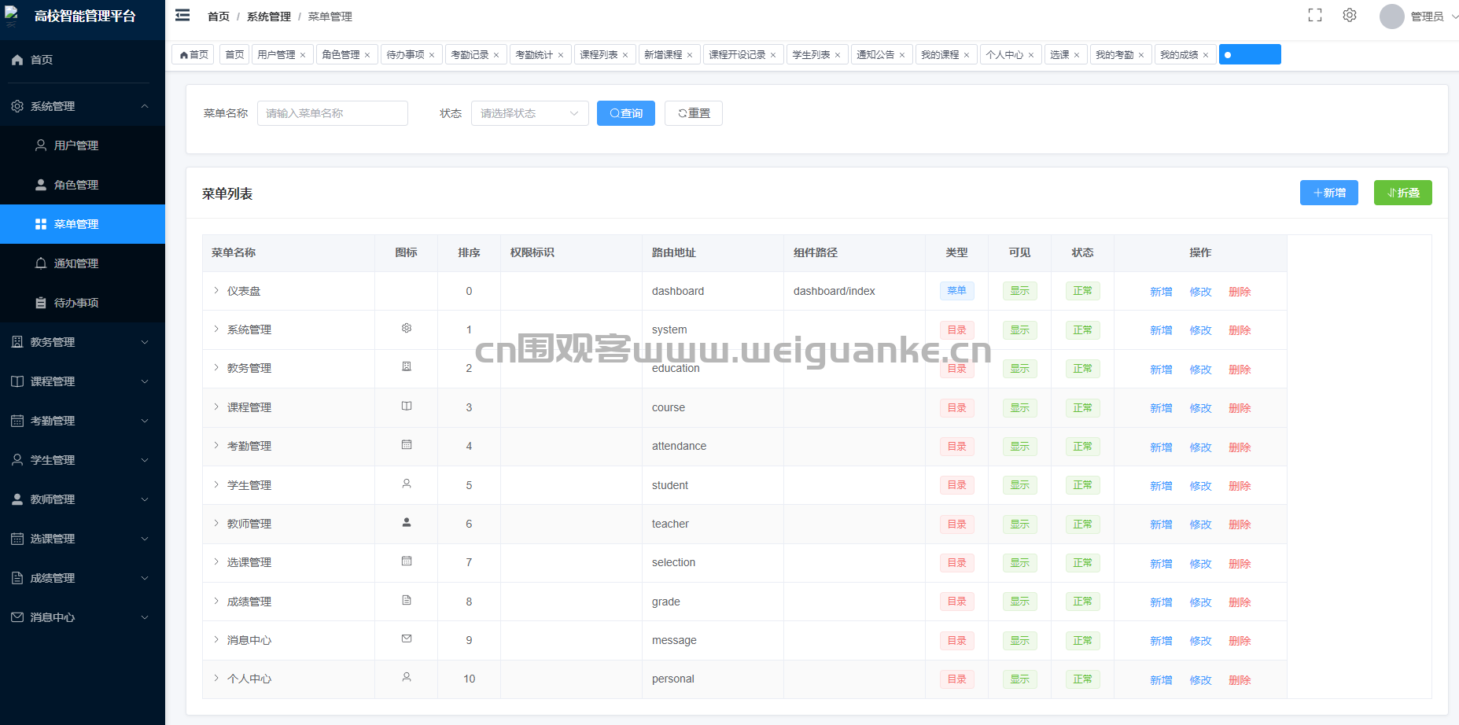Open 系统管理 in the breadcrumb
The width and height of the screenshot is (1459, 725).
[x=267, y=16]
